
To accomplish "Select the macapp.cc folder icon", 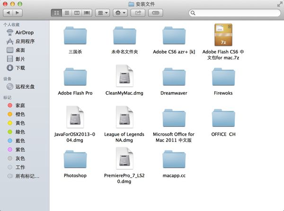I will pos(174,159).
